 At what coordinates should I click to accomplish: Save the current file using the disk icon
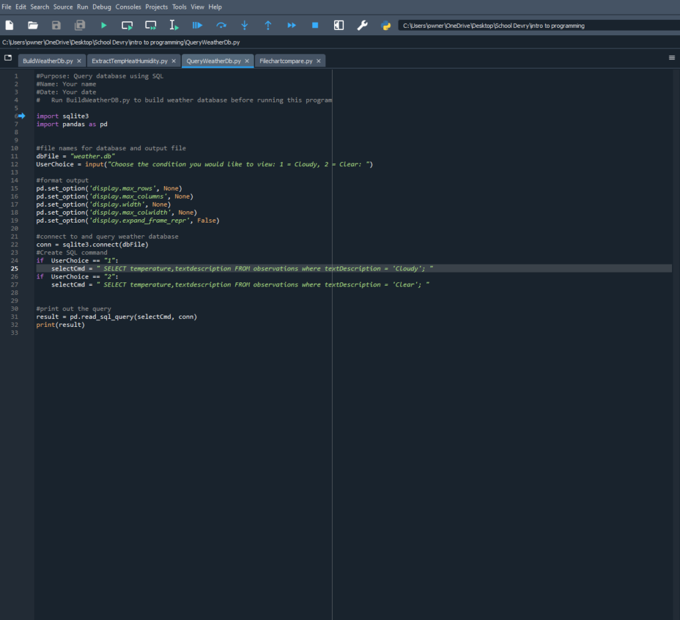pyautogui.click(x=56, y=25)
